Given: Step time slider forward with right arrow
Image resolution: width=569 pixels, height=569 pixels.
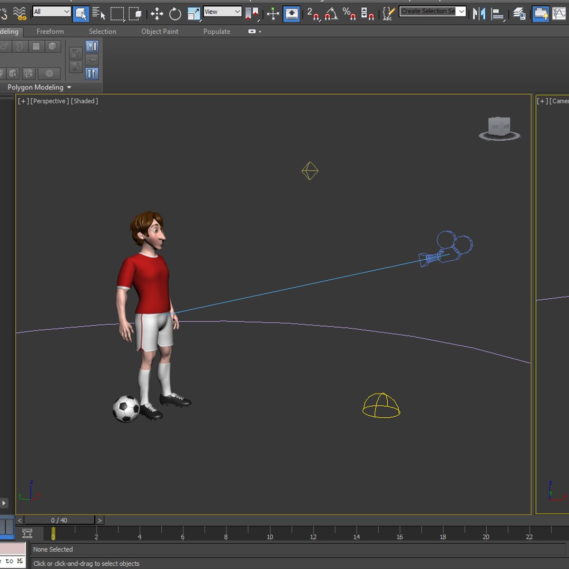Looking at the screenshot, I should [100, 521].
